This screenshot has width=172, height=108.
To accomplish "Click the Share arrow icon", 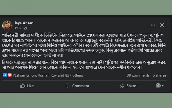I will (x=122, y=86).
